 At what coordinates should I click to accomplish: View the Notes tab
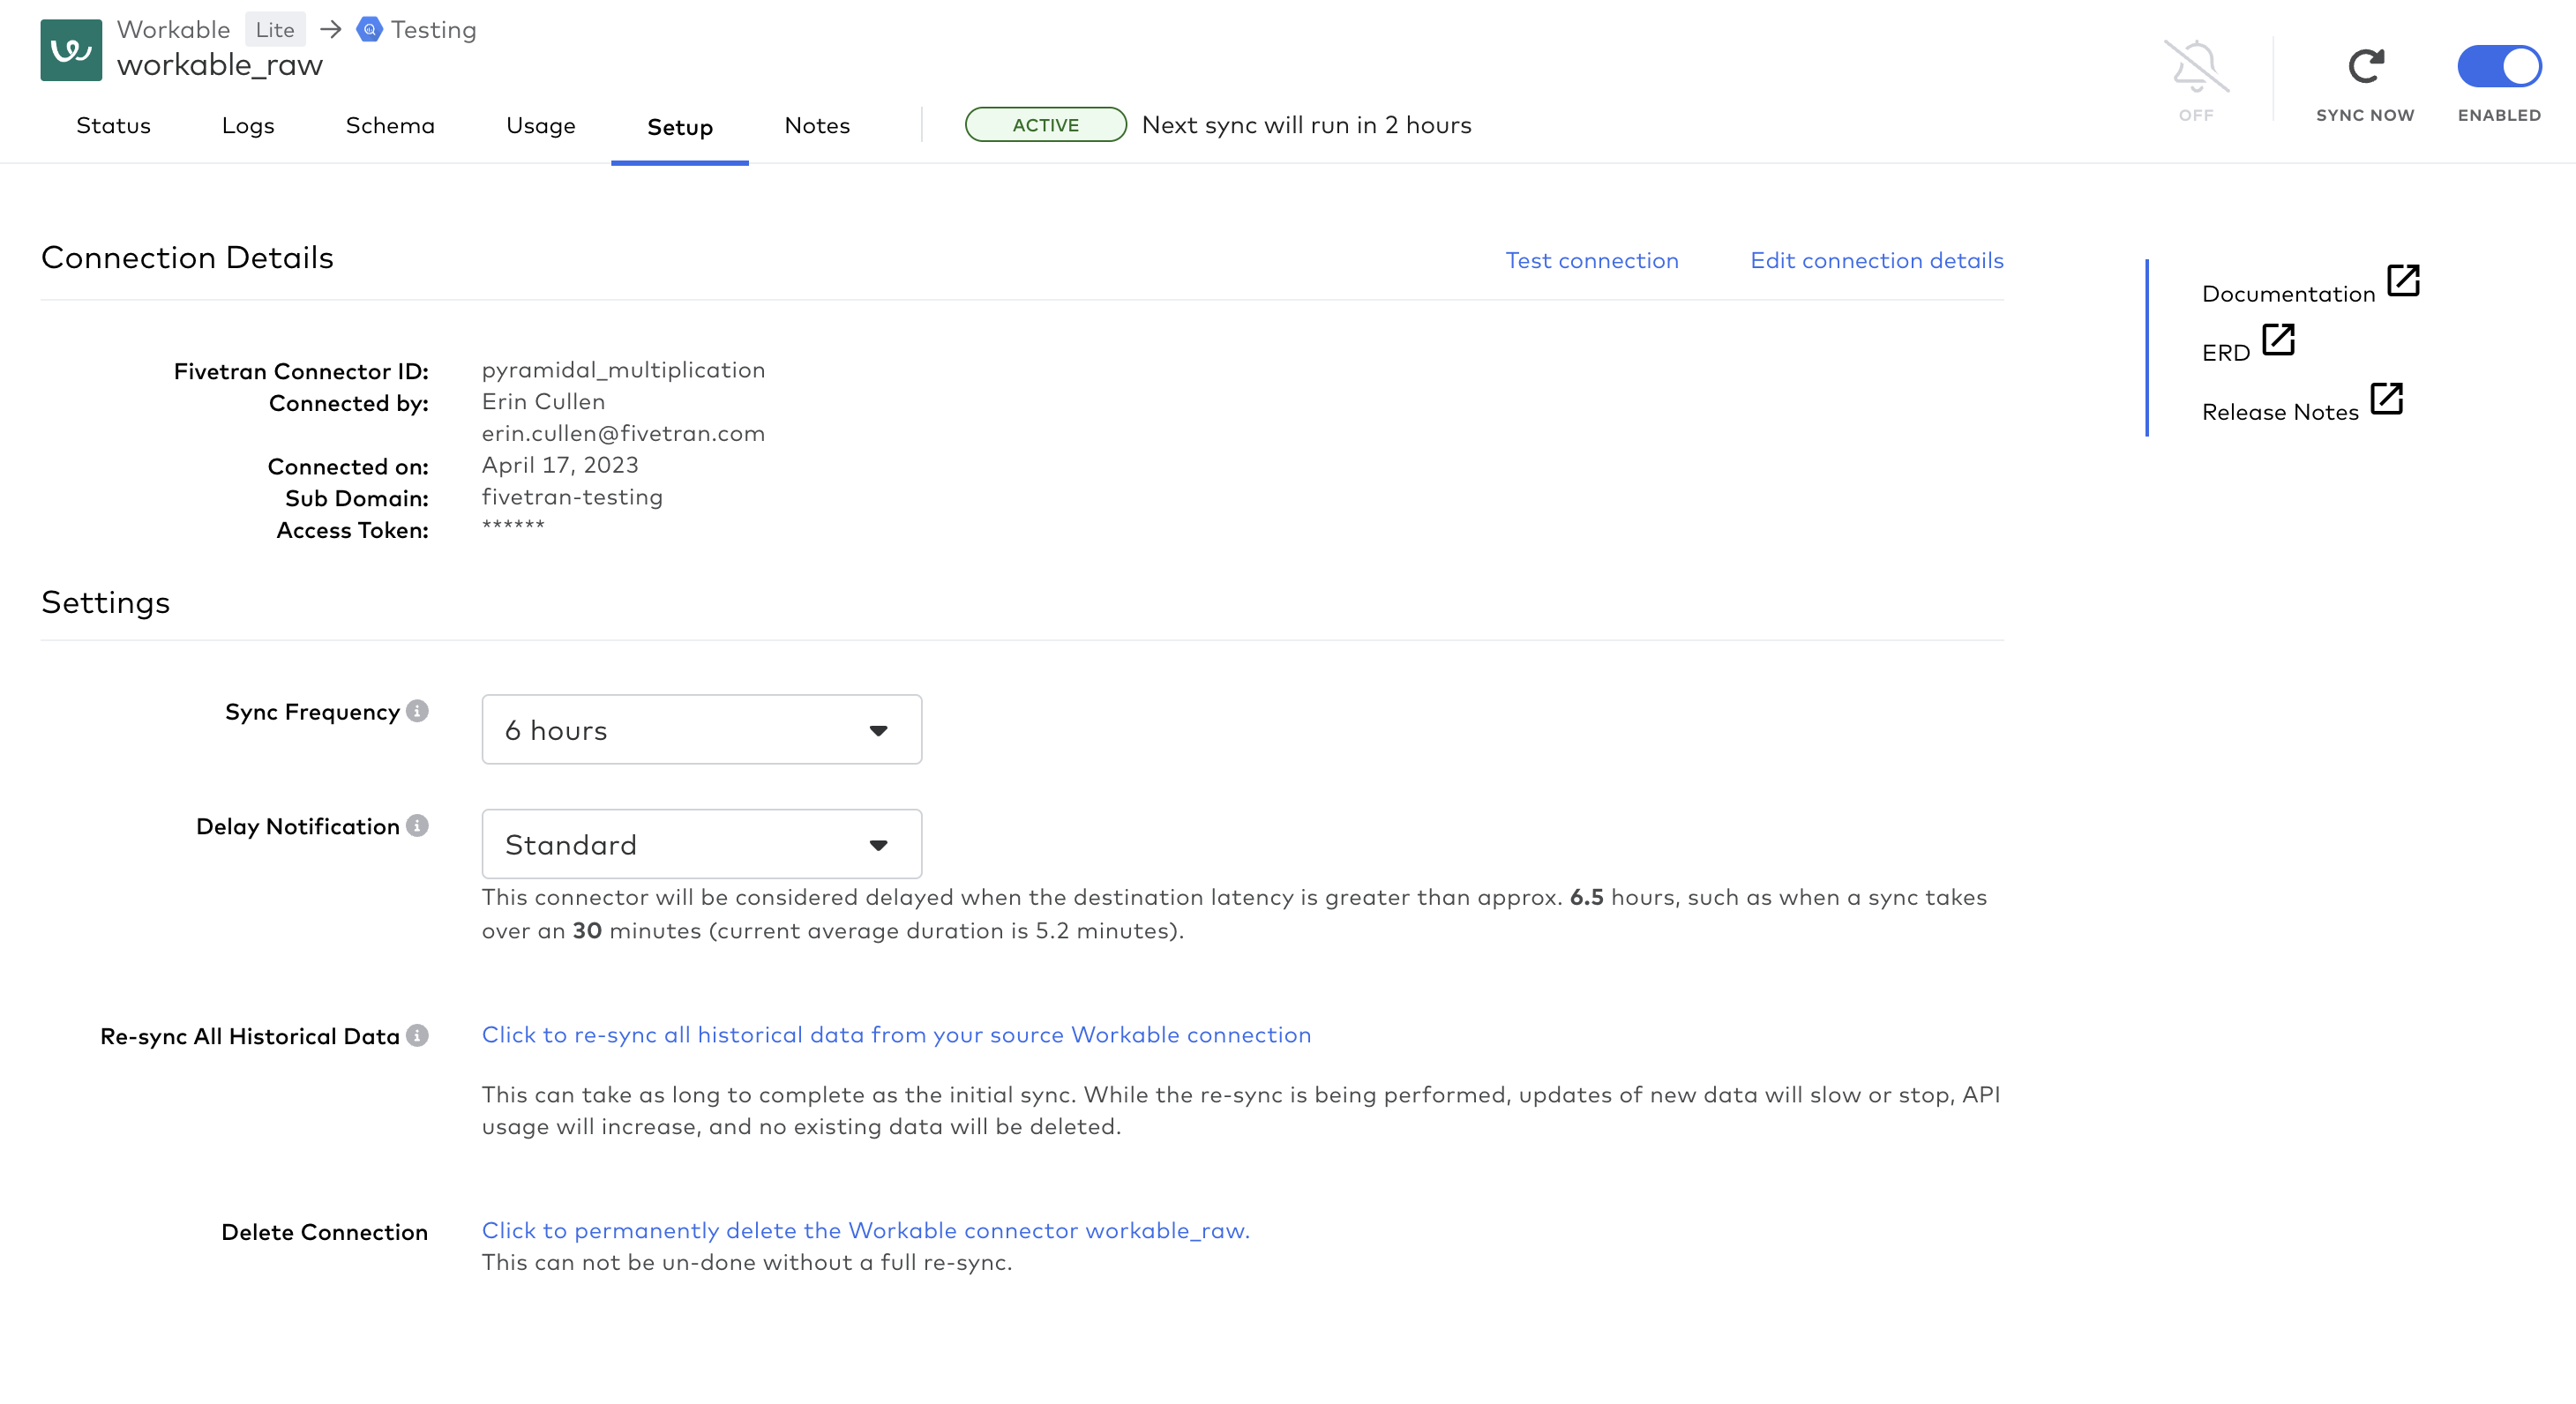(817, 126)
